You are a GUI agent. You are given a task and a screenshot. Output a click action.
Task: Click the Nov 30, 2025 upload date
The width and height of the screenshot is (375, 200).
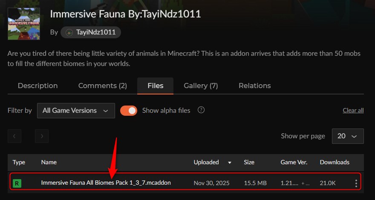tap(211, 183)
